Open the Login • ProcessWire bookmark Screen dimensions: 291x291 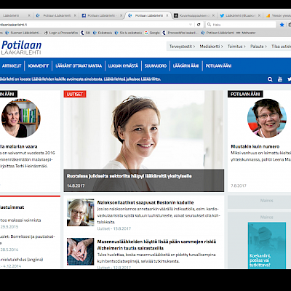61,33
